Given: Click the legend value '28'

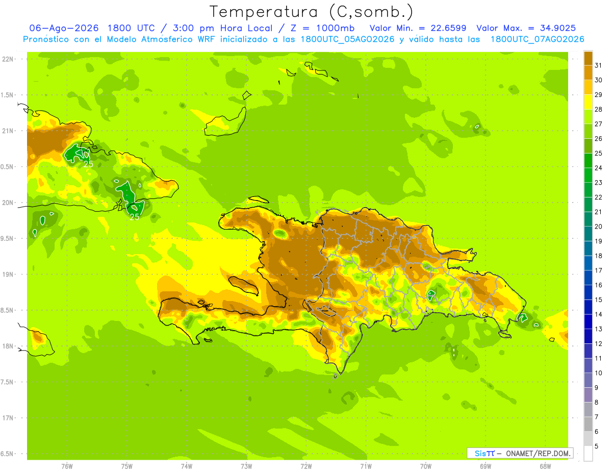Looking at the screenshot, I should [599, 109].
